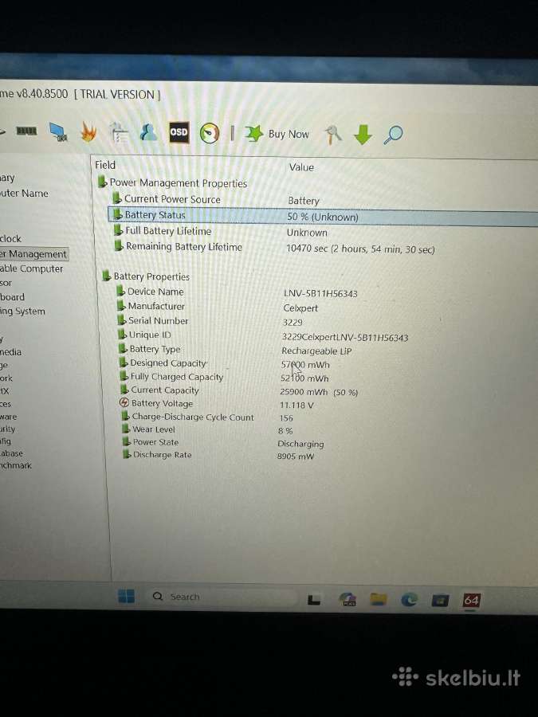The height and width of the screenshot is (717, 538).
Task: Click the value 11.118 V
Action: 296,406
